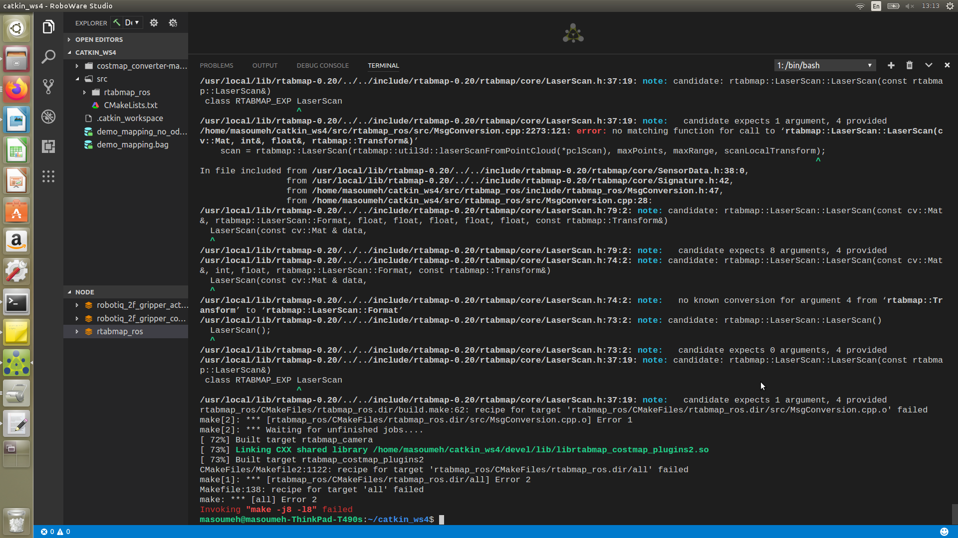
Task: Open the Source Control view
Action: tap(48, 87)
